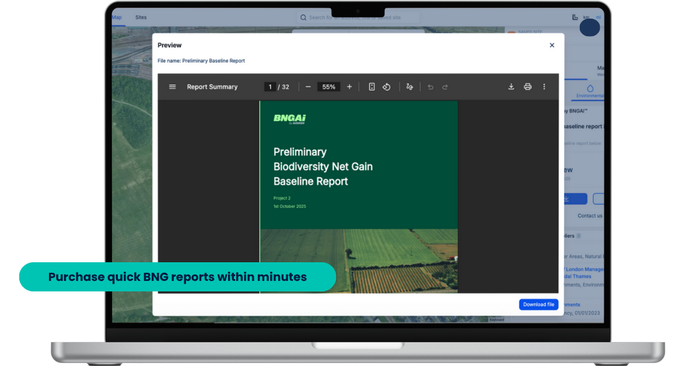This screenshot has width=700, height=366.
Task: Click the zoom in plus icon
Action: [349, 87]
